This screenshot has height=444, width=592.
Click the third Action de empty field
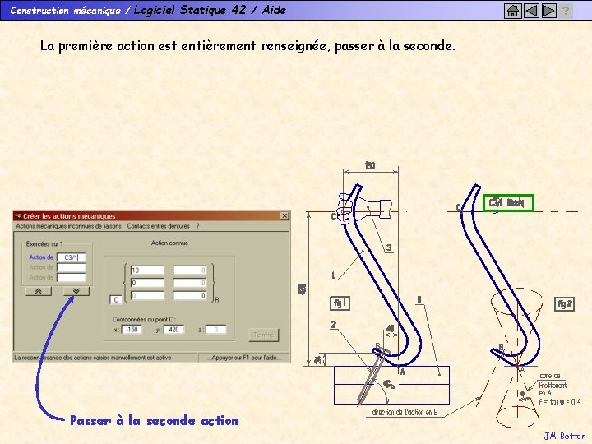pos(71,278)
